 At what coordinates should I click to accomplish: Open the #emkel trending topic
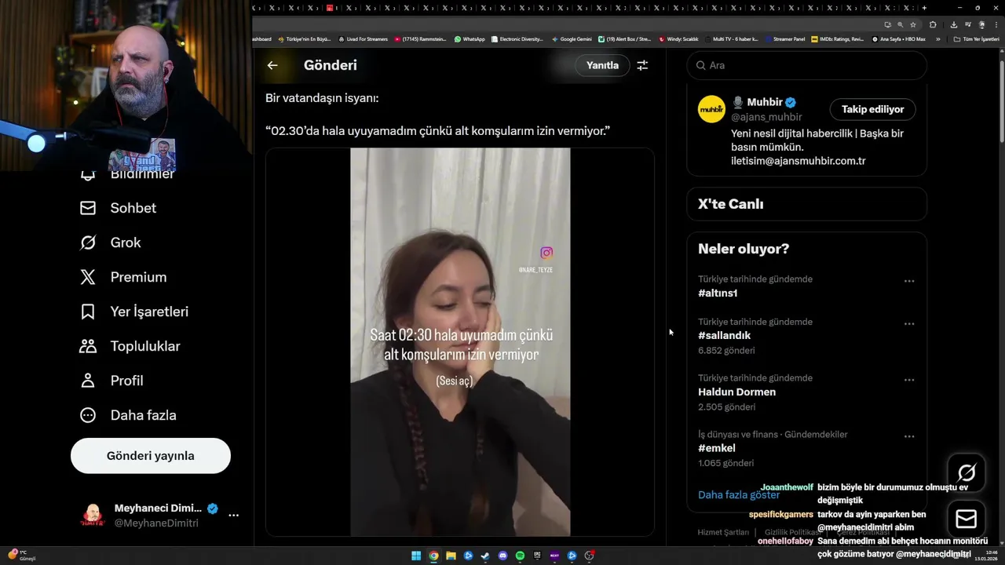717,448
